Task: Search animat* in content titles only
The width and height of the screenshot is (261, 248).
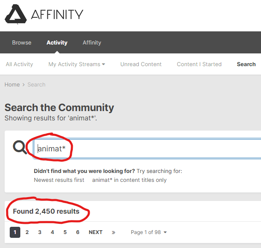Action: [129, 180]
